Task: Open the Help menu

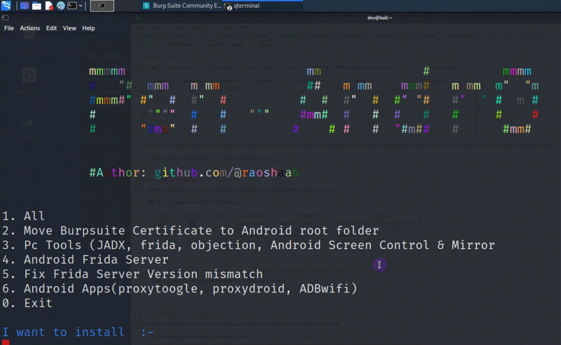Action: point(88,28)
